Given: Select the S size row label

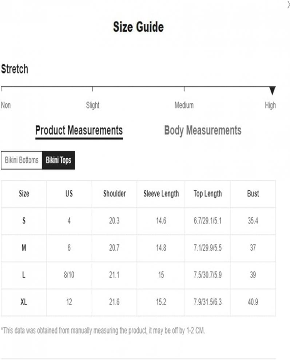Looking at the screenshot, I should click(x=24, y=221).
